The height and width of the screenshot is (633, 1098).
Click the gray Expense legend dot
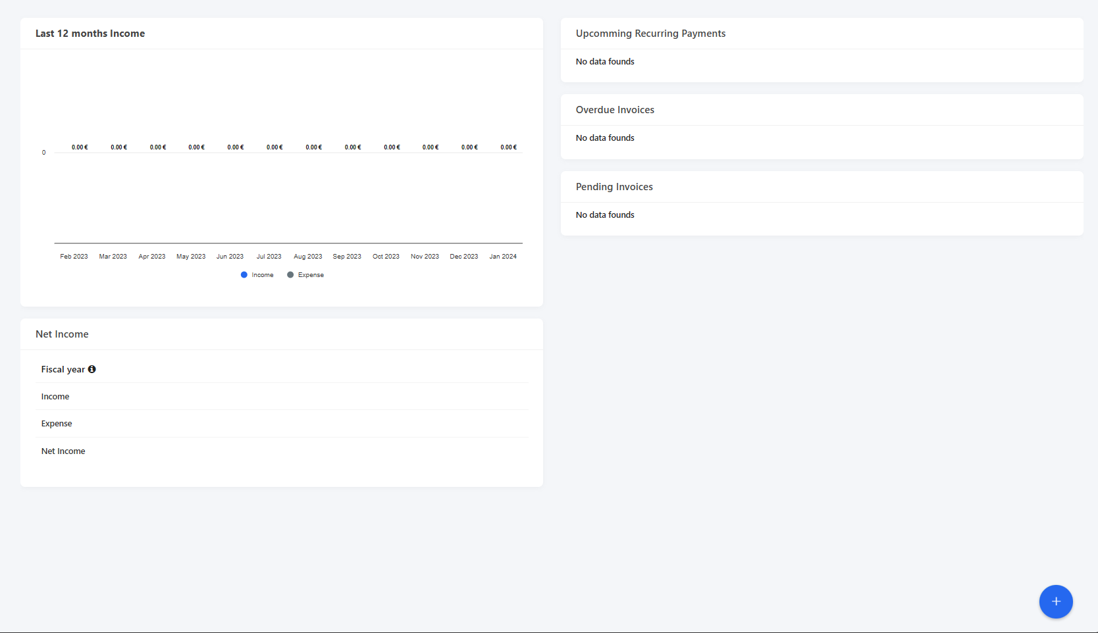(290, 275)
